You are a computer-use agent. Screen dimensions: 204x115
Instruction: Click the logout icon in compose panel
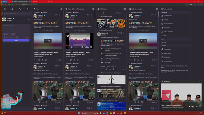(28, 9)
